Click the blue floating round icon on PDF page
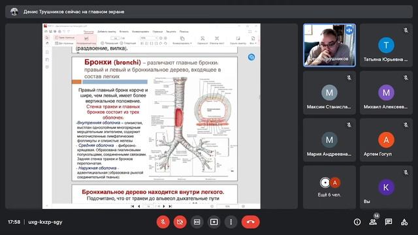The image size is (418, 235). [251, 57]
